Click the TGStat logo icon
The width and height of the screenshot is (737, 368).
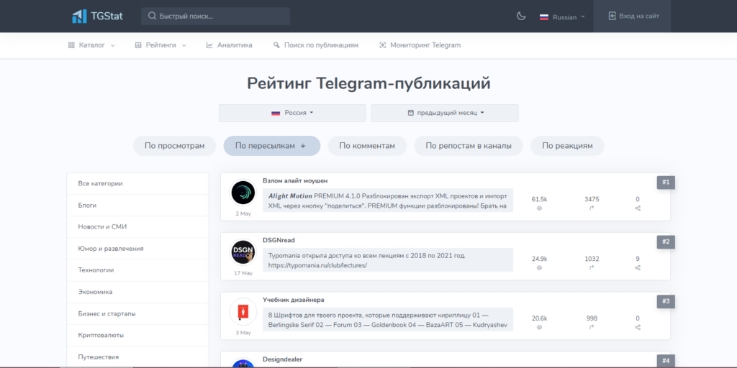click(79, 16)
